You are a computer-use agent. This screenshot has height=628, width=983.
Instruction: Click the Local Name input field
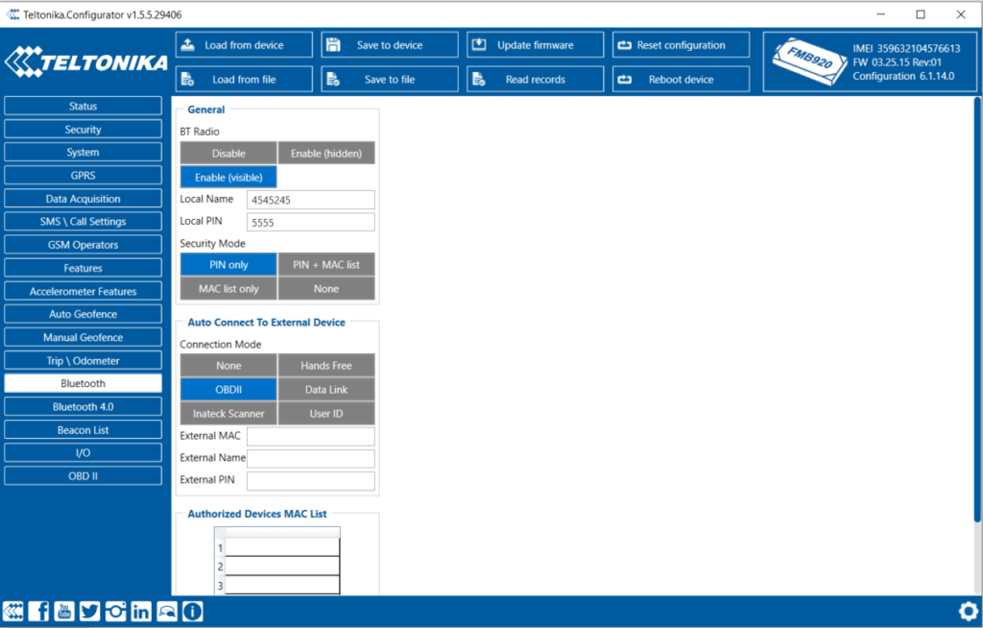pos(311,200)
